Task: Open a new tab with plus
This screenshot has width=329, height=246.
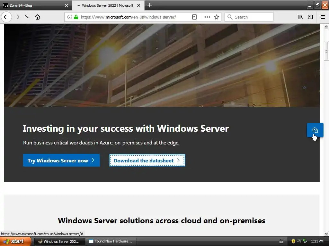Action: (150, 5)
